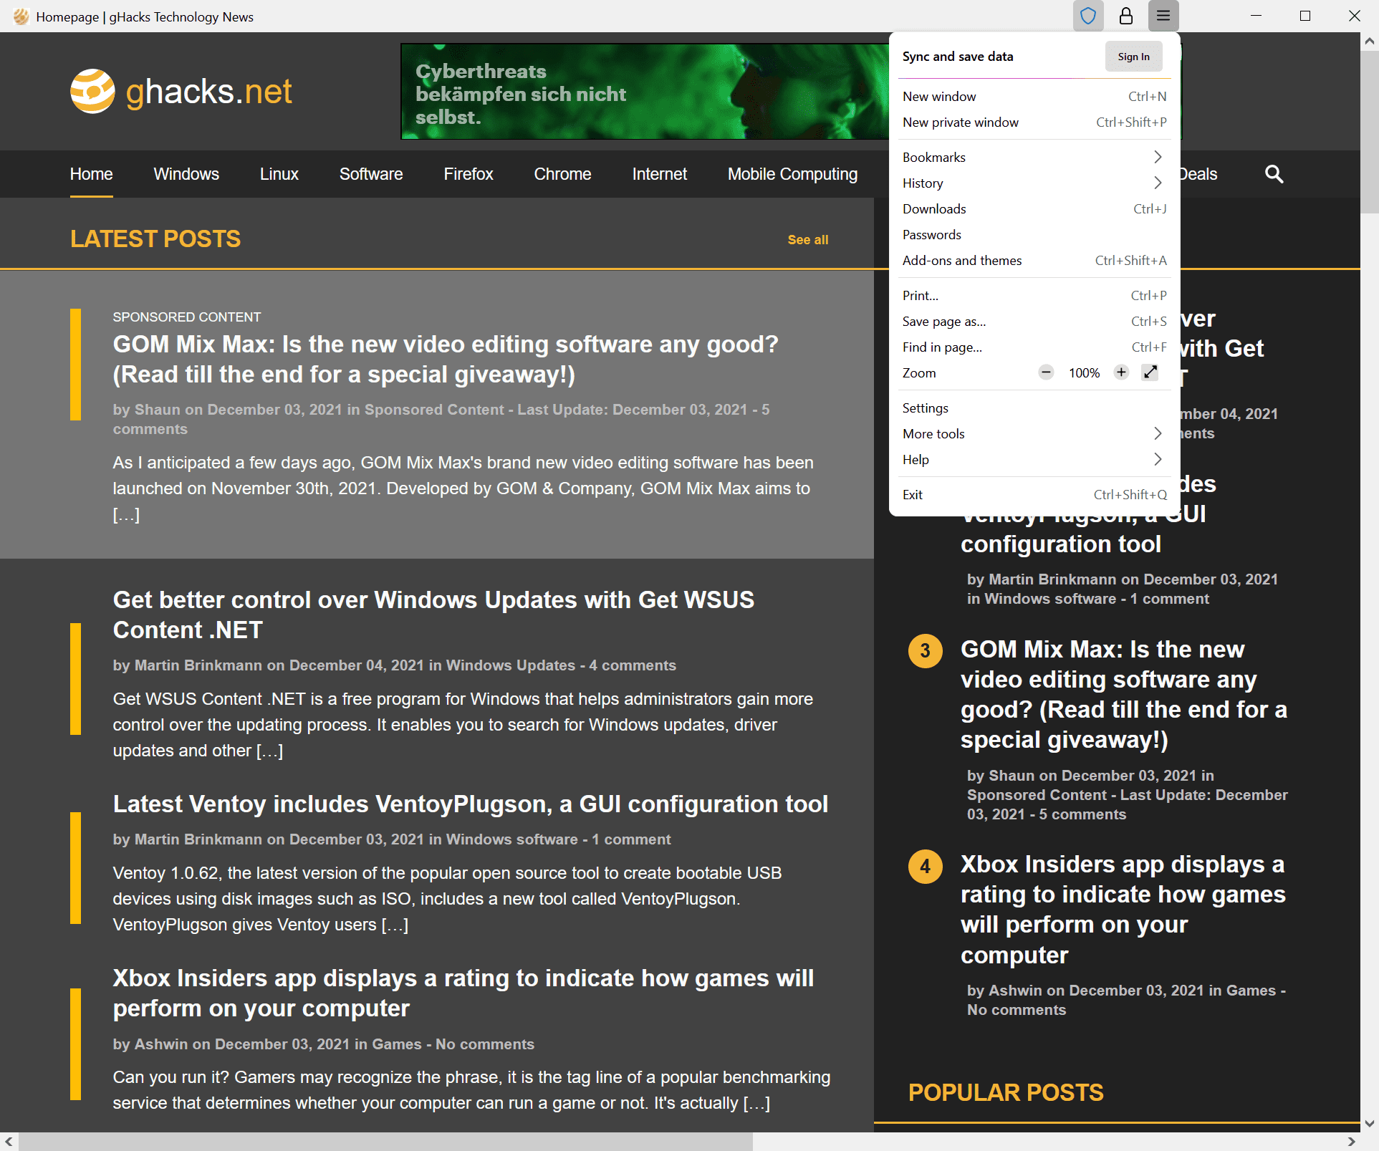
Task: Open the Windows navigation tab
Action: coord(186,174)
